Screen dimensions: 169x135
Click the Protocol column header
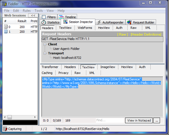click(x=33, y=21)
